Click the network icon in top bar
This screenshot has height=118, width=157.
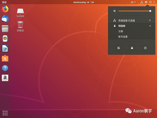142,2
